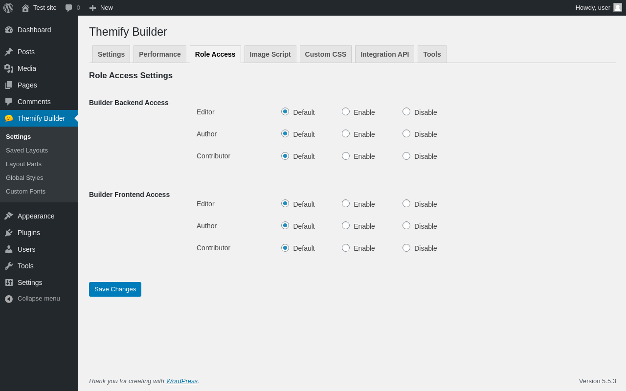Click the Posts pushpin icon
626x391 pixels.
tap(9, 52)
